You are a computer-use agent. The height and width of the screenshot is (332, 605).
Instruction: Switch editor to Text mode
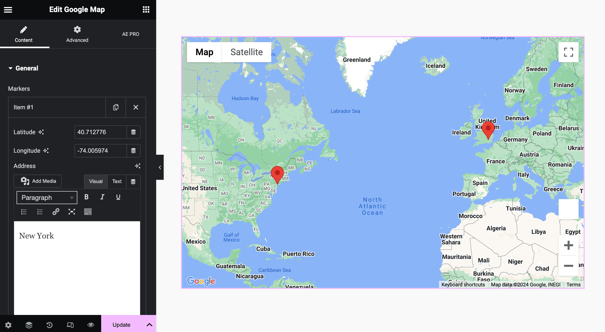click(x=117, y=182)
